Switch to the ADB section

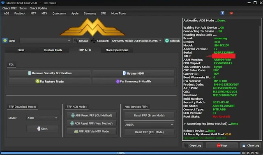click(7, 14)
